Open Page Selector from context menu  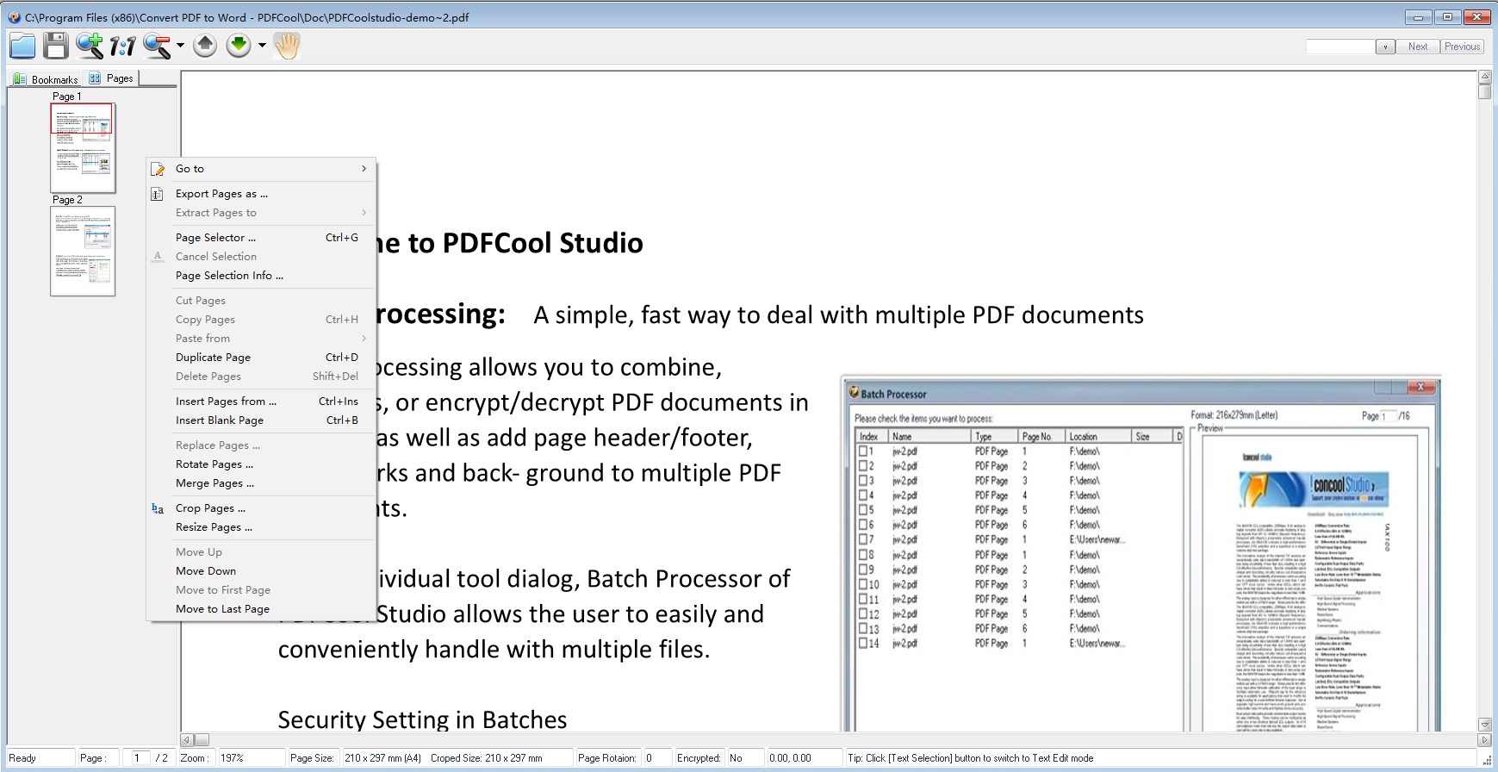tap(261, 238)
